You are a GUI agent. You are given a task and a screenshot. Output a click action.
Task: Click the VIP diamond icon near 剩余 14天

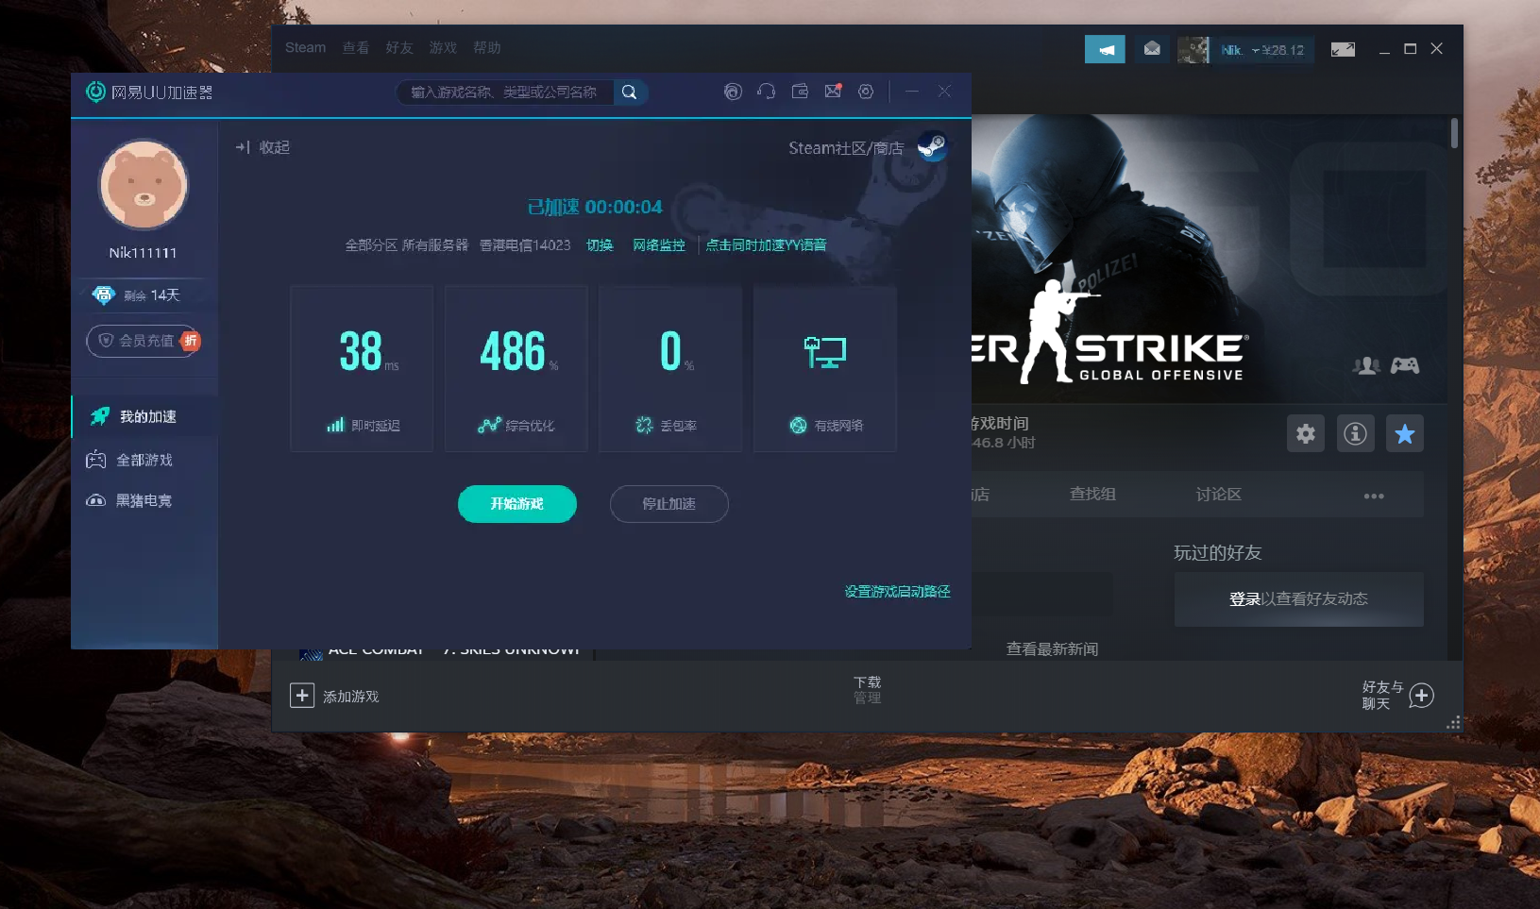[x=103, y=295]
